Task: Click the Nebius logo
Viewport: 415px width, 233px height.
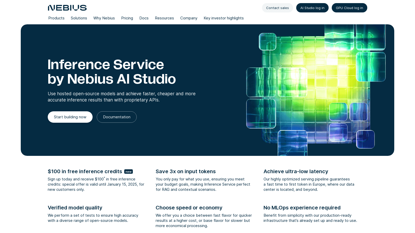Action: point(67,8)
